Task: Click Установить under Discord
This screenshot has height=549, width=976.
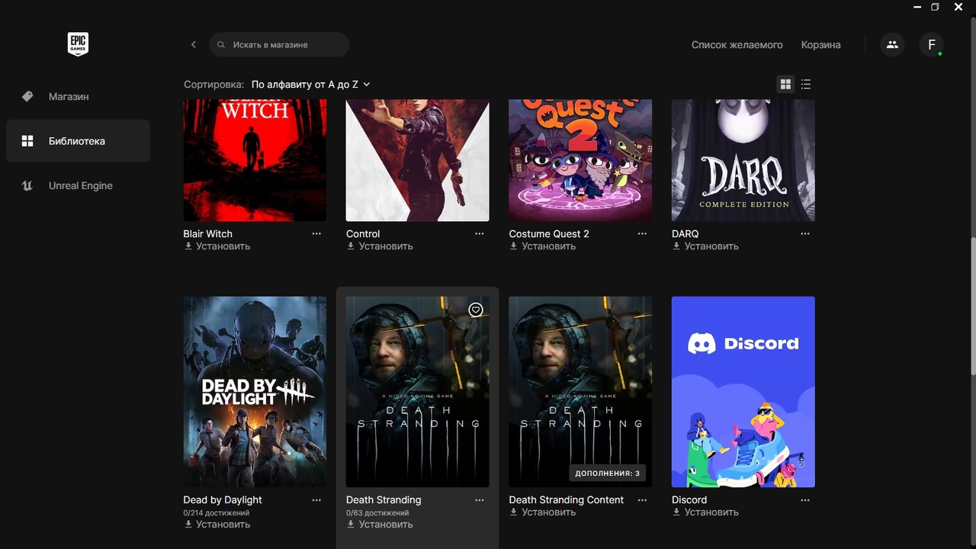Action: pos(705,512)
